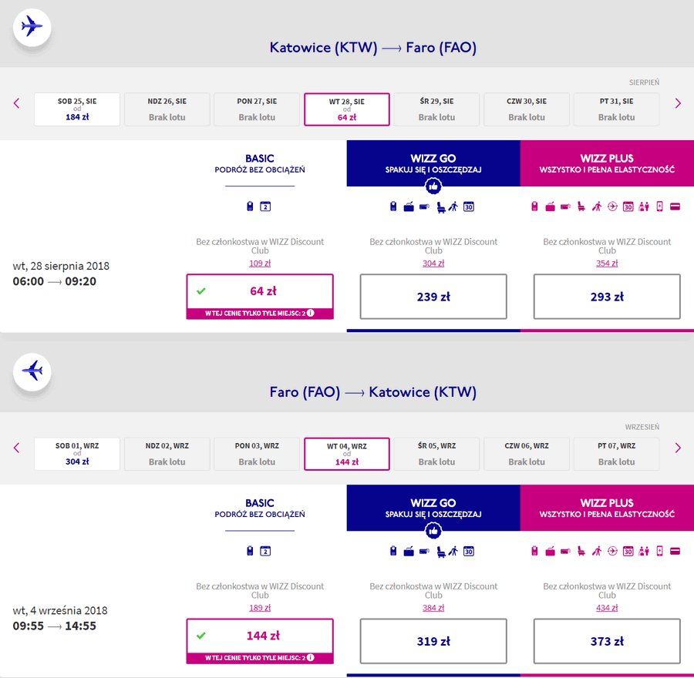The width and height of the screenshot is (694, 678).
Task: Click outbound WIZZ PLUS 30-day calendar icon
Action: [628, 206]
